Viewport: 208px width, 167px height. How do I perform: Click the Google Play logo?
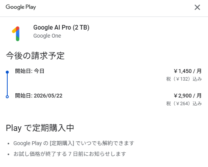[x=21, y=7]
